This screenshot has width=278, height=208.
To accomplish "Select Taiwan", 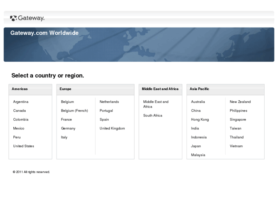I will tap(236, 128).
